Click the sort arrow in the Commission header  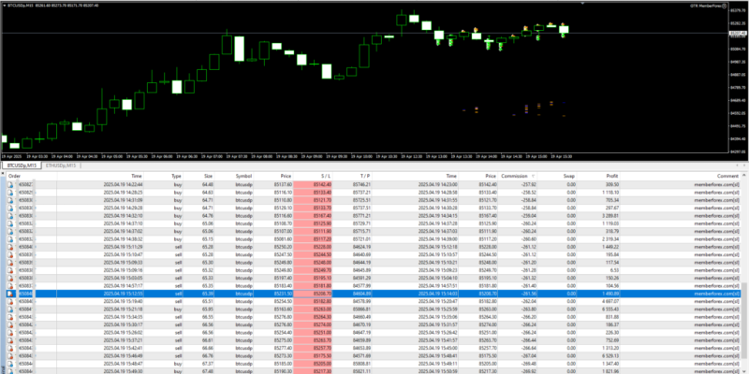pyautogui.click(x=533, y=175)
